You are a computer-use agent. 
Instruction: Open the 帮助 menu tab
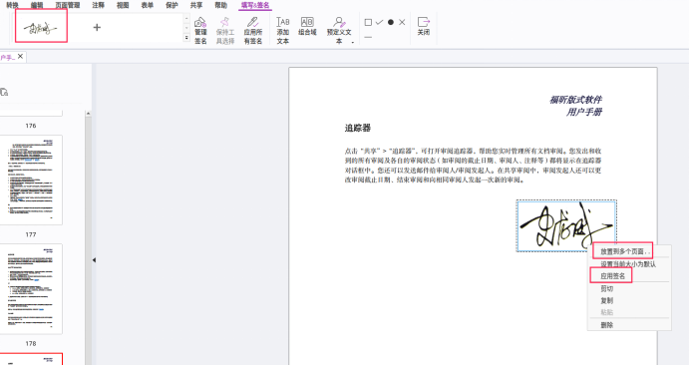221,5
